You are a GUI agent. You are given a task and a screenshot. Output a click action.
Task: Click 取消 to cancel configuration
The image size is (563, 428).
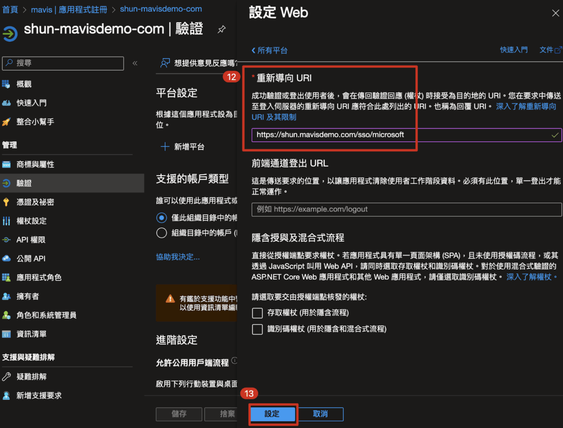(320, 414)
